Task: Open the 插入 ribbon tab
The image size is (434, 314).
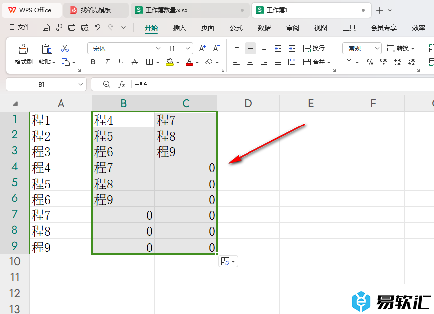Action: [179, 28]
